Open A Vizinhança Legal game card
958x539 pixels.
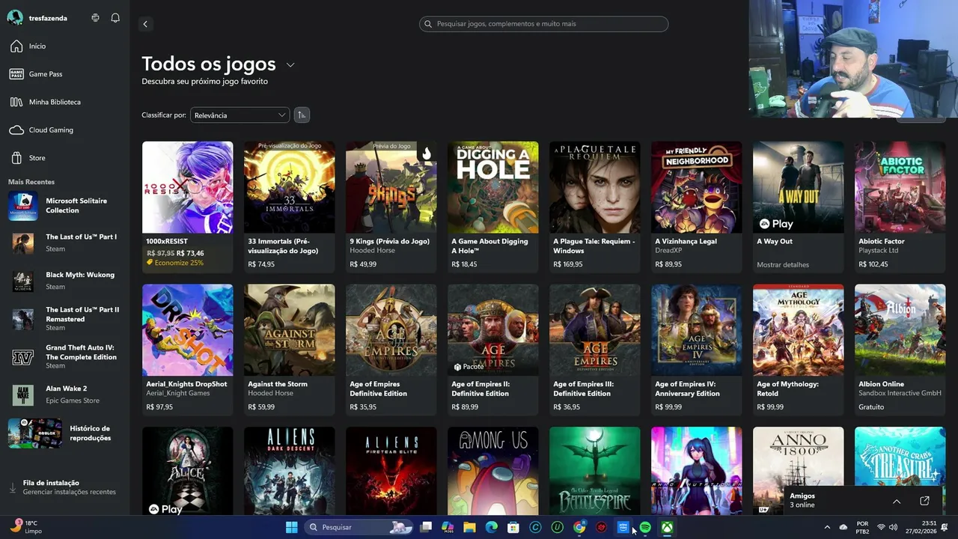[x=696, y=207]
